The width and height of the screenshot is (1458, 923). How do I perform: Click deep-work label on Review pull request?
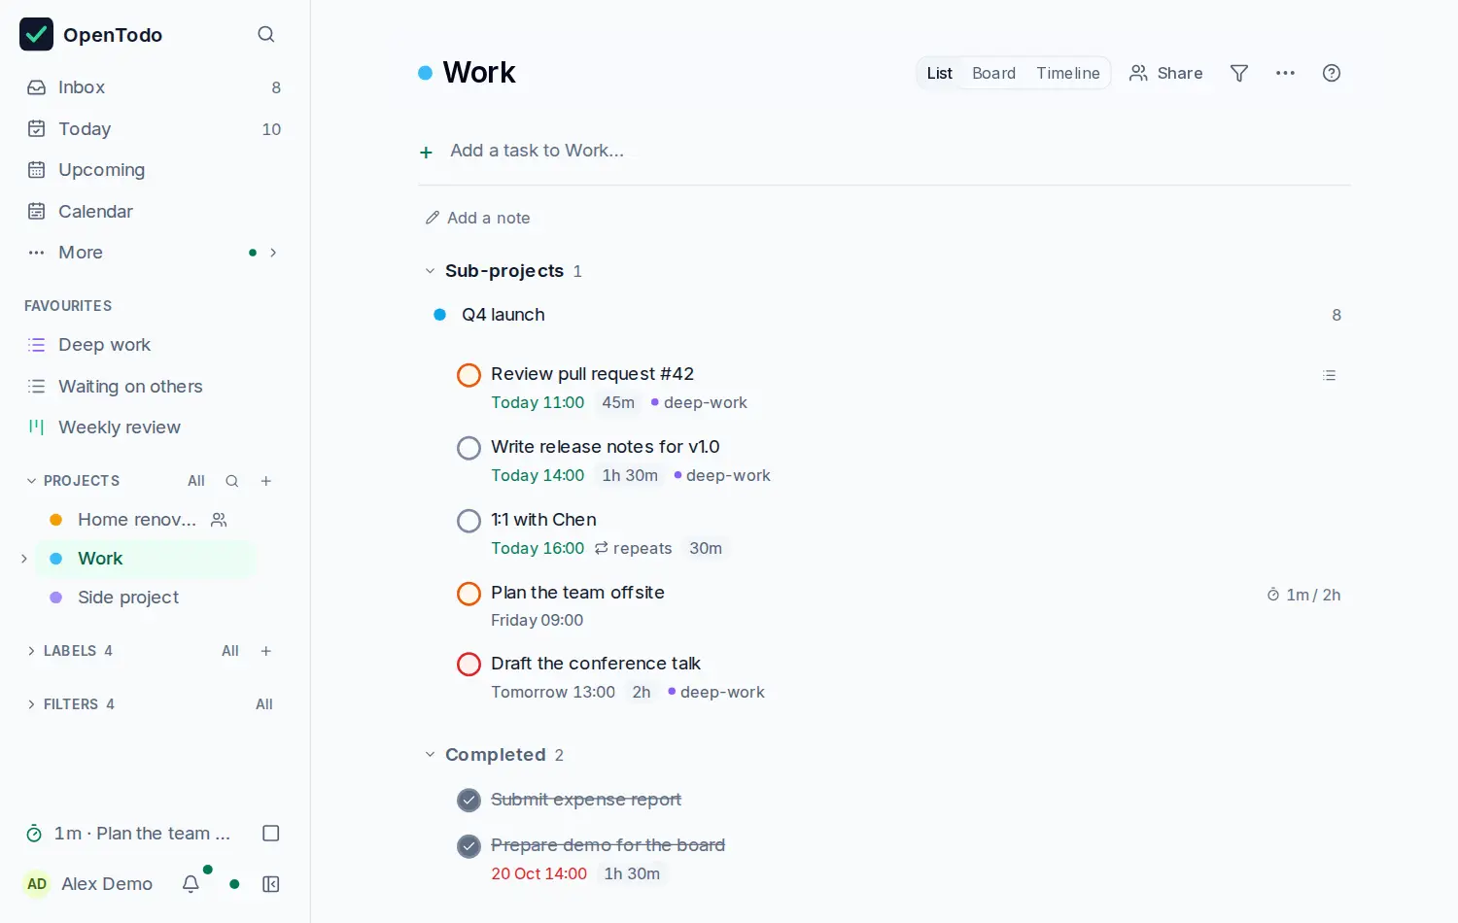tap(699, 402)
